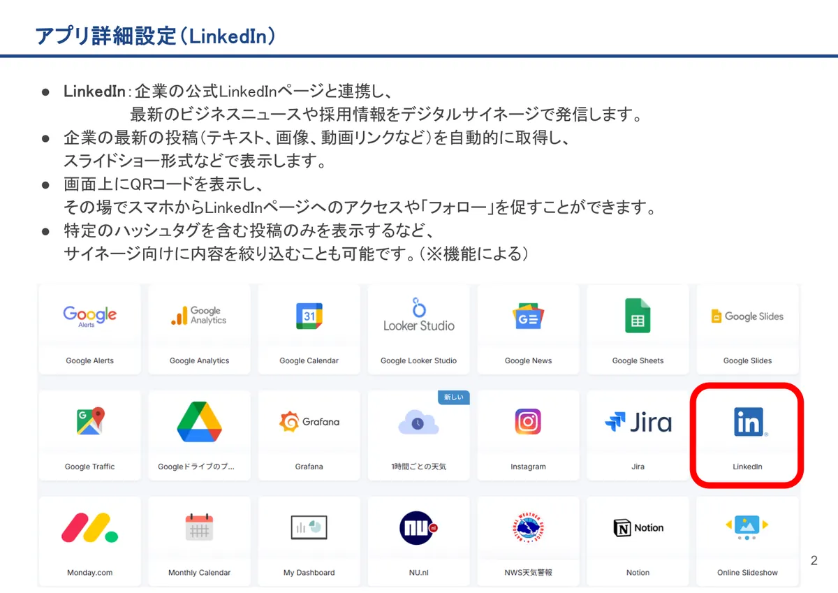Click the 'Notion' caption below logo
The width and height of the screenshot is (838, 593).
638,573
